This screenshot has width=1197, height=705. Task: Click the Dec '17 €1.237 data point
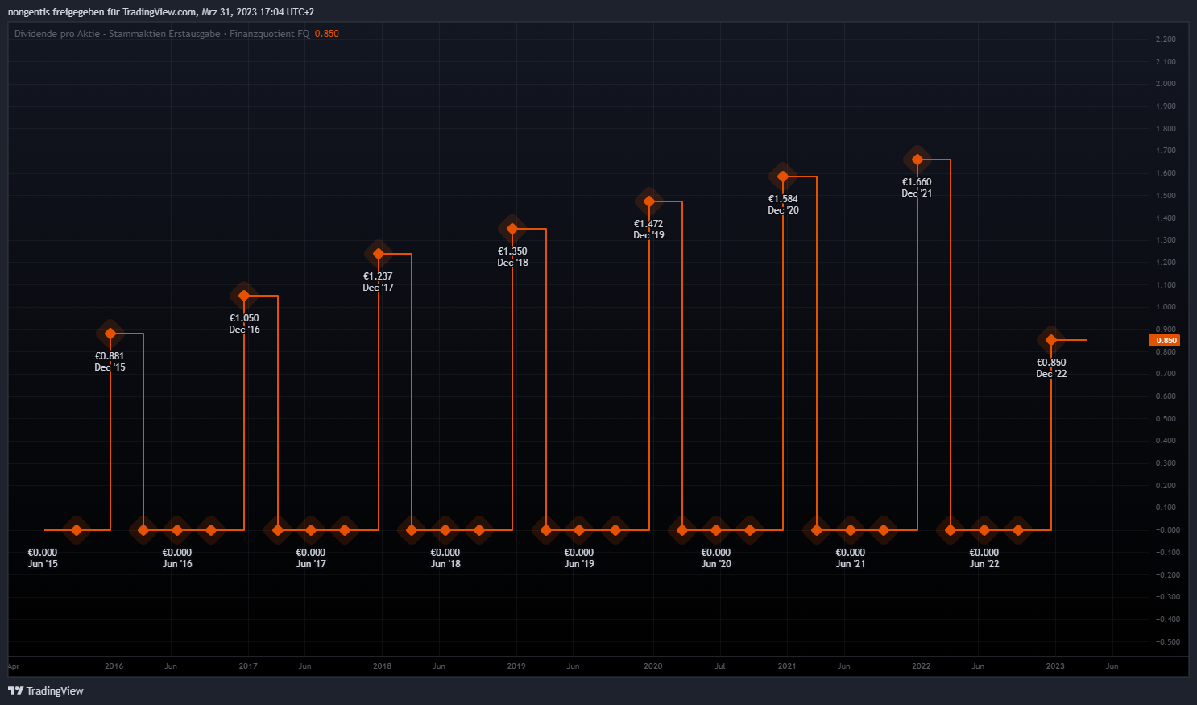379,254
